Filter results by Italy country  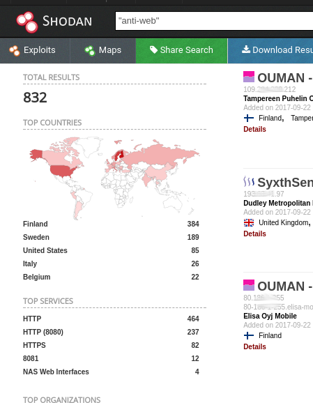[x=30, y=263]
